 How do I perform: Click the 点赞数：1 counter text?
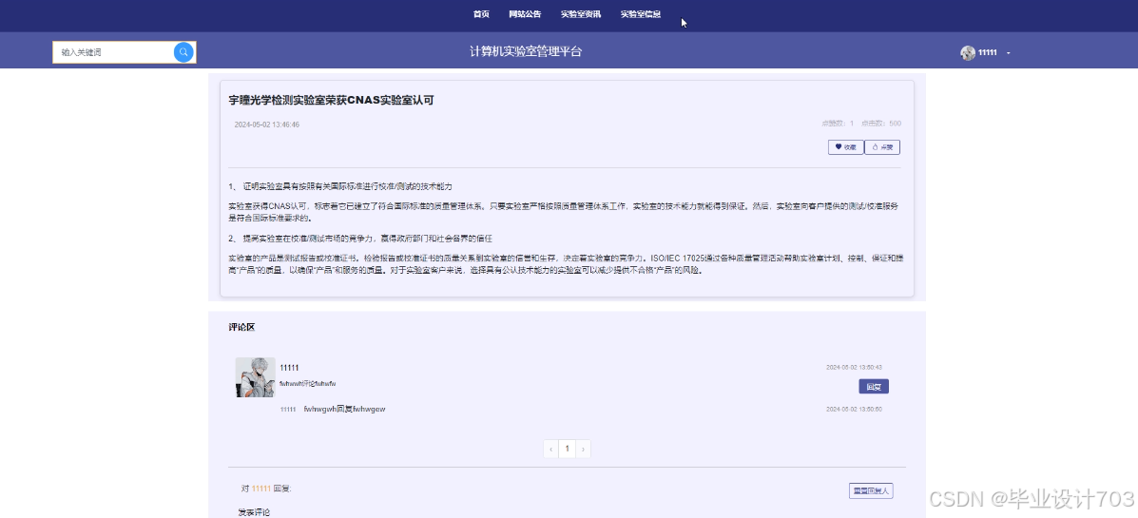pyautogui.click(x=838, y=124)
